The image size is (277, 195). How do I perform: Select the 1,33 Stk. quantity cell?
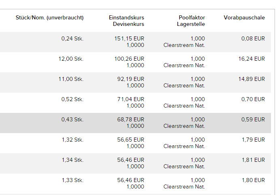72,180
